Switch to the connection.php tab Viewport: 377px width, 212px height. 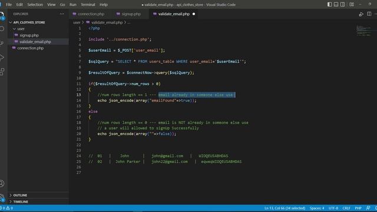91,14
